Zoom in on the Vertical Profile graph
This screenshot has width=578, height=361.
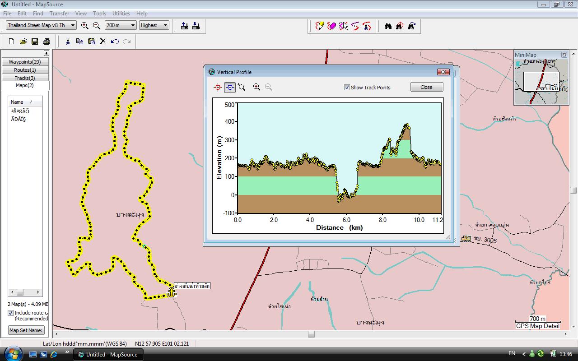click(x=256, y=87)
